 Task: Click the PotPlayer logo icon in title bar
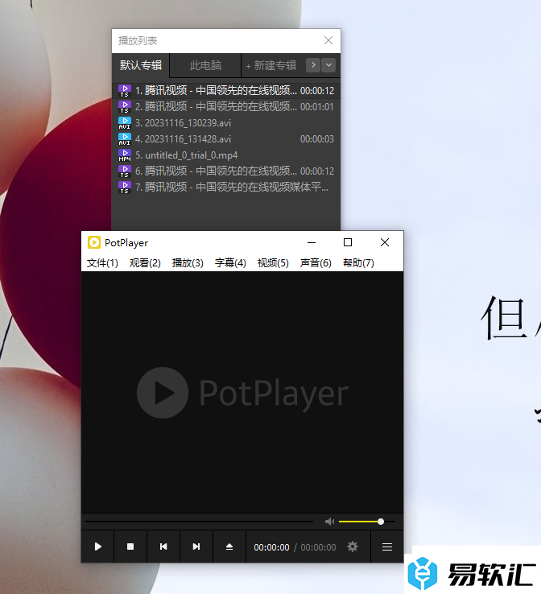tap(94, 242)
